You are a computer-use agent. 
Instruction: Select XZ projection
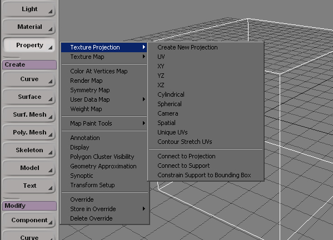[206, 85]
